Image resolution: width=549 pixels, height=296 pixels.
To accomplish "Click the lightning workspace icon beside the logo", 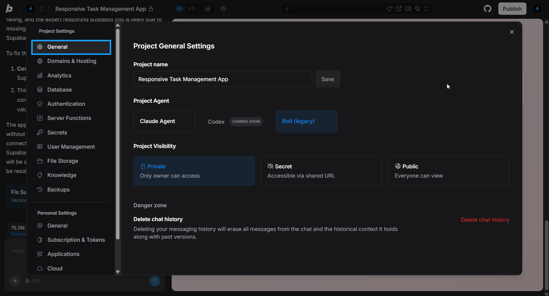I will click(x=31, y=9).
